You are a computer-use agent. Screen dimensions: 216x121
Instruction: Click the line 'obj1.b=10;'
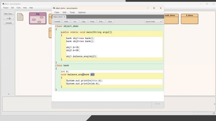[x=73, y=47]
